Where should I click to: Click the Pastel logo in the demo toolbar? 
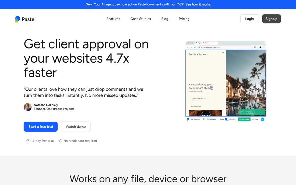coord(188,119)
